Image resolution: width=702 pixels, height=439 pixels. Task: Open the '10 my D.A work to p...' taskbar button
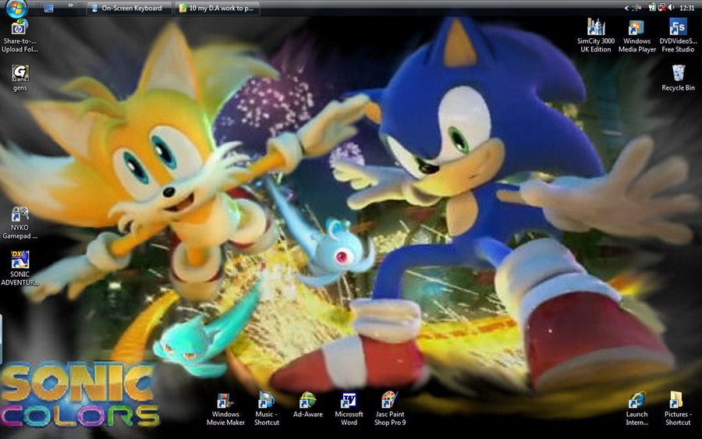coord(217,8)
